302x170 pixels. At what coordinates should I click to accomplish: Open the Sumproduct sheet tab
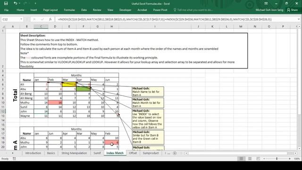[151, 153]
